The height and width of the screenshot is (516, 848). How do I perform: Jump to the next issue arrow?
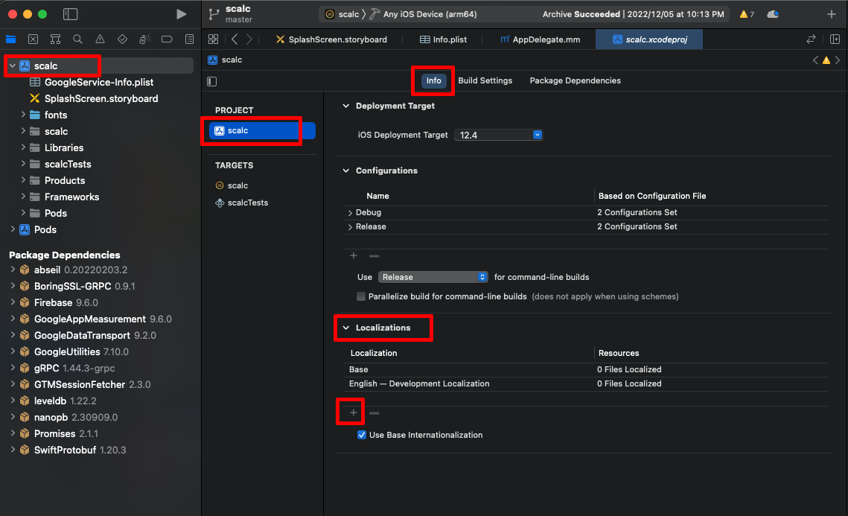pyautogui.click(x=838, y=60)
